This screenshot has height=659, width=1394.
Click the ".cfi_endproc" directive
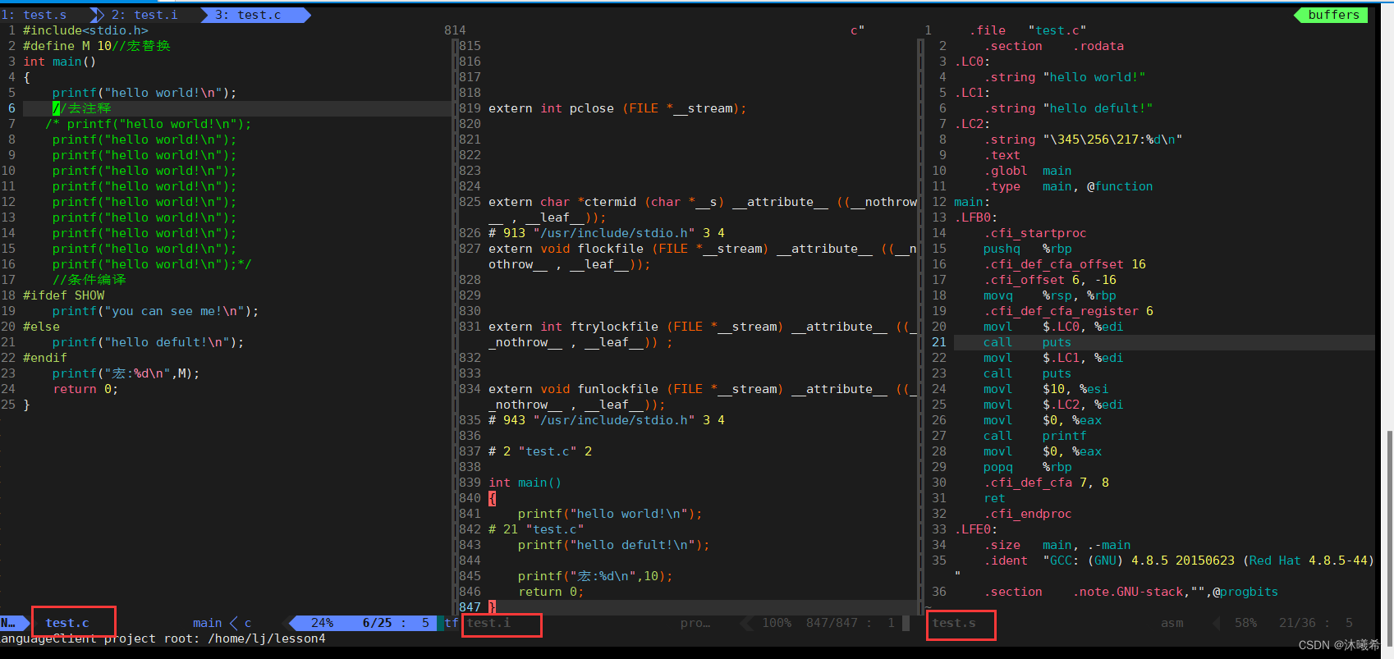[x=1028, y=514]
